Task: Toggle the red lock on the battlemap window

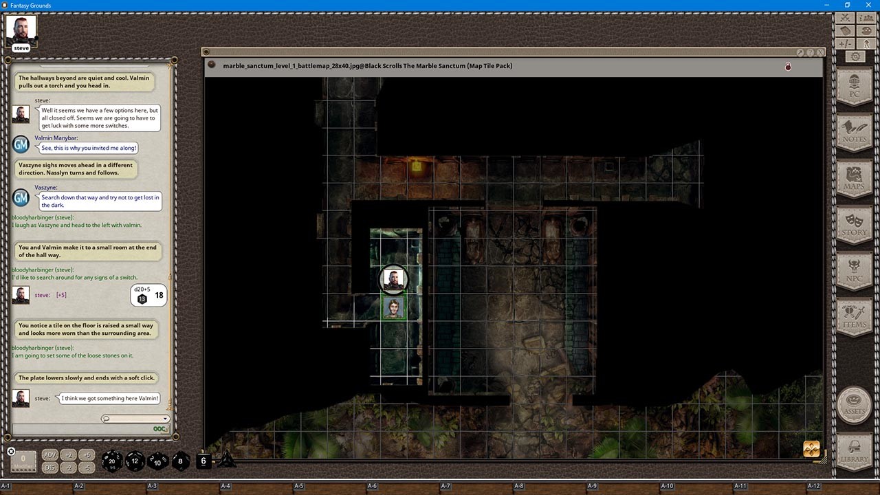Action: point(788,66)
